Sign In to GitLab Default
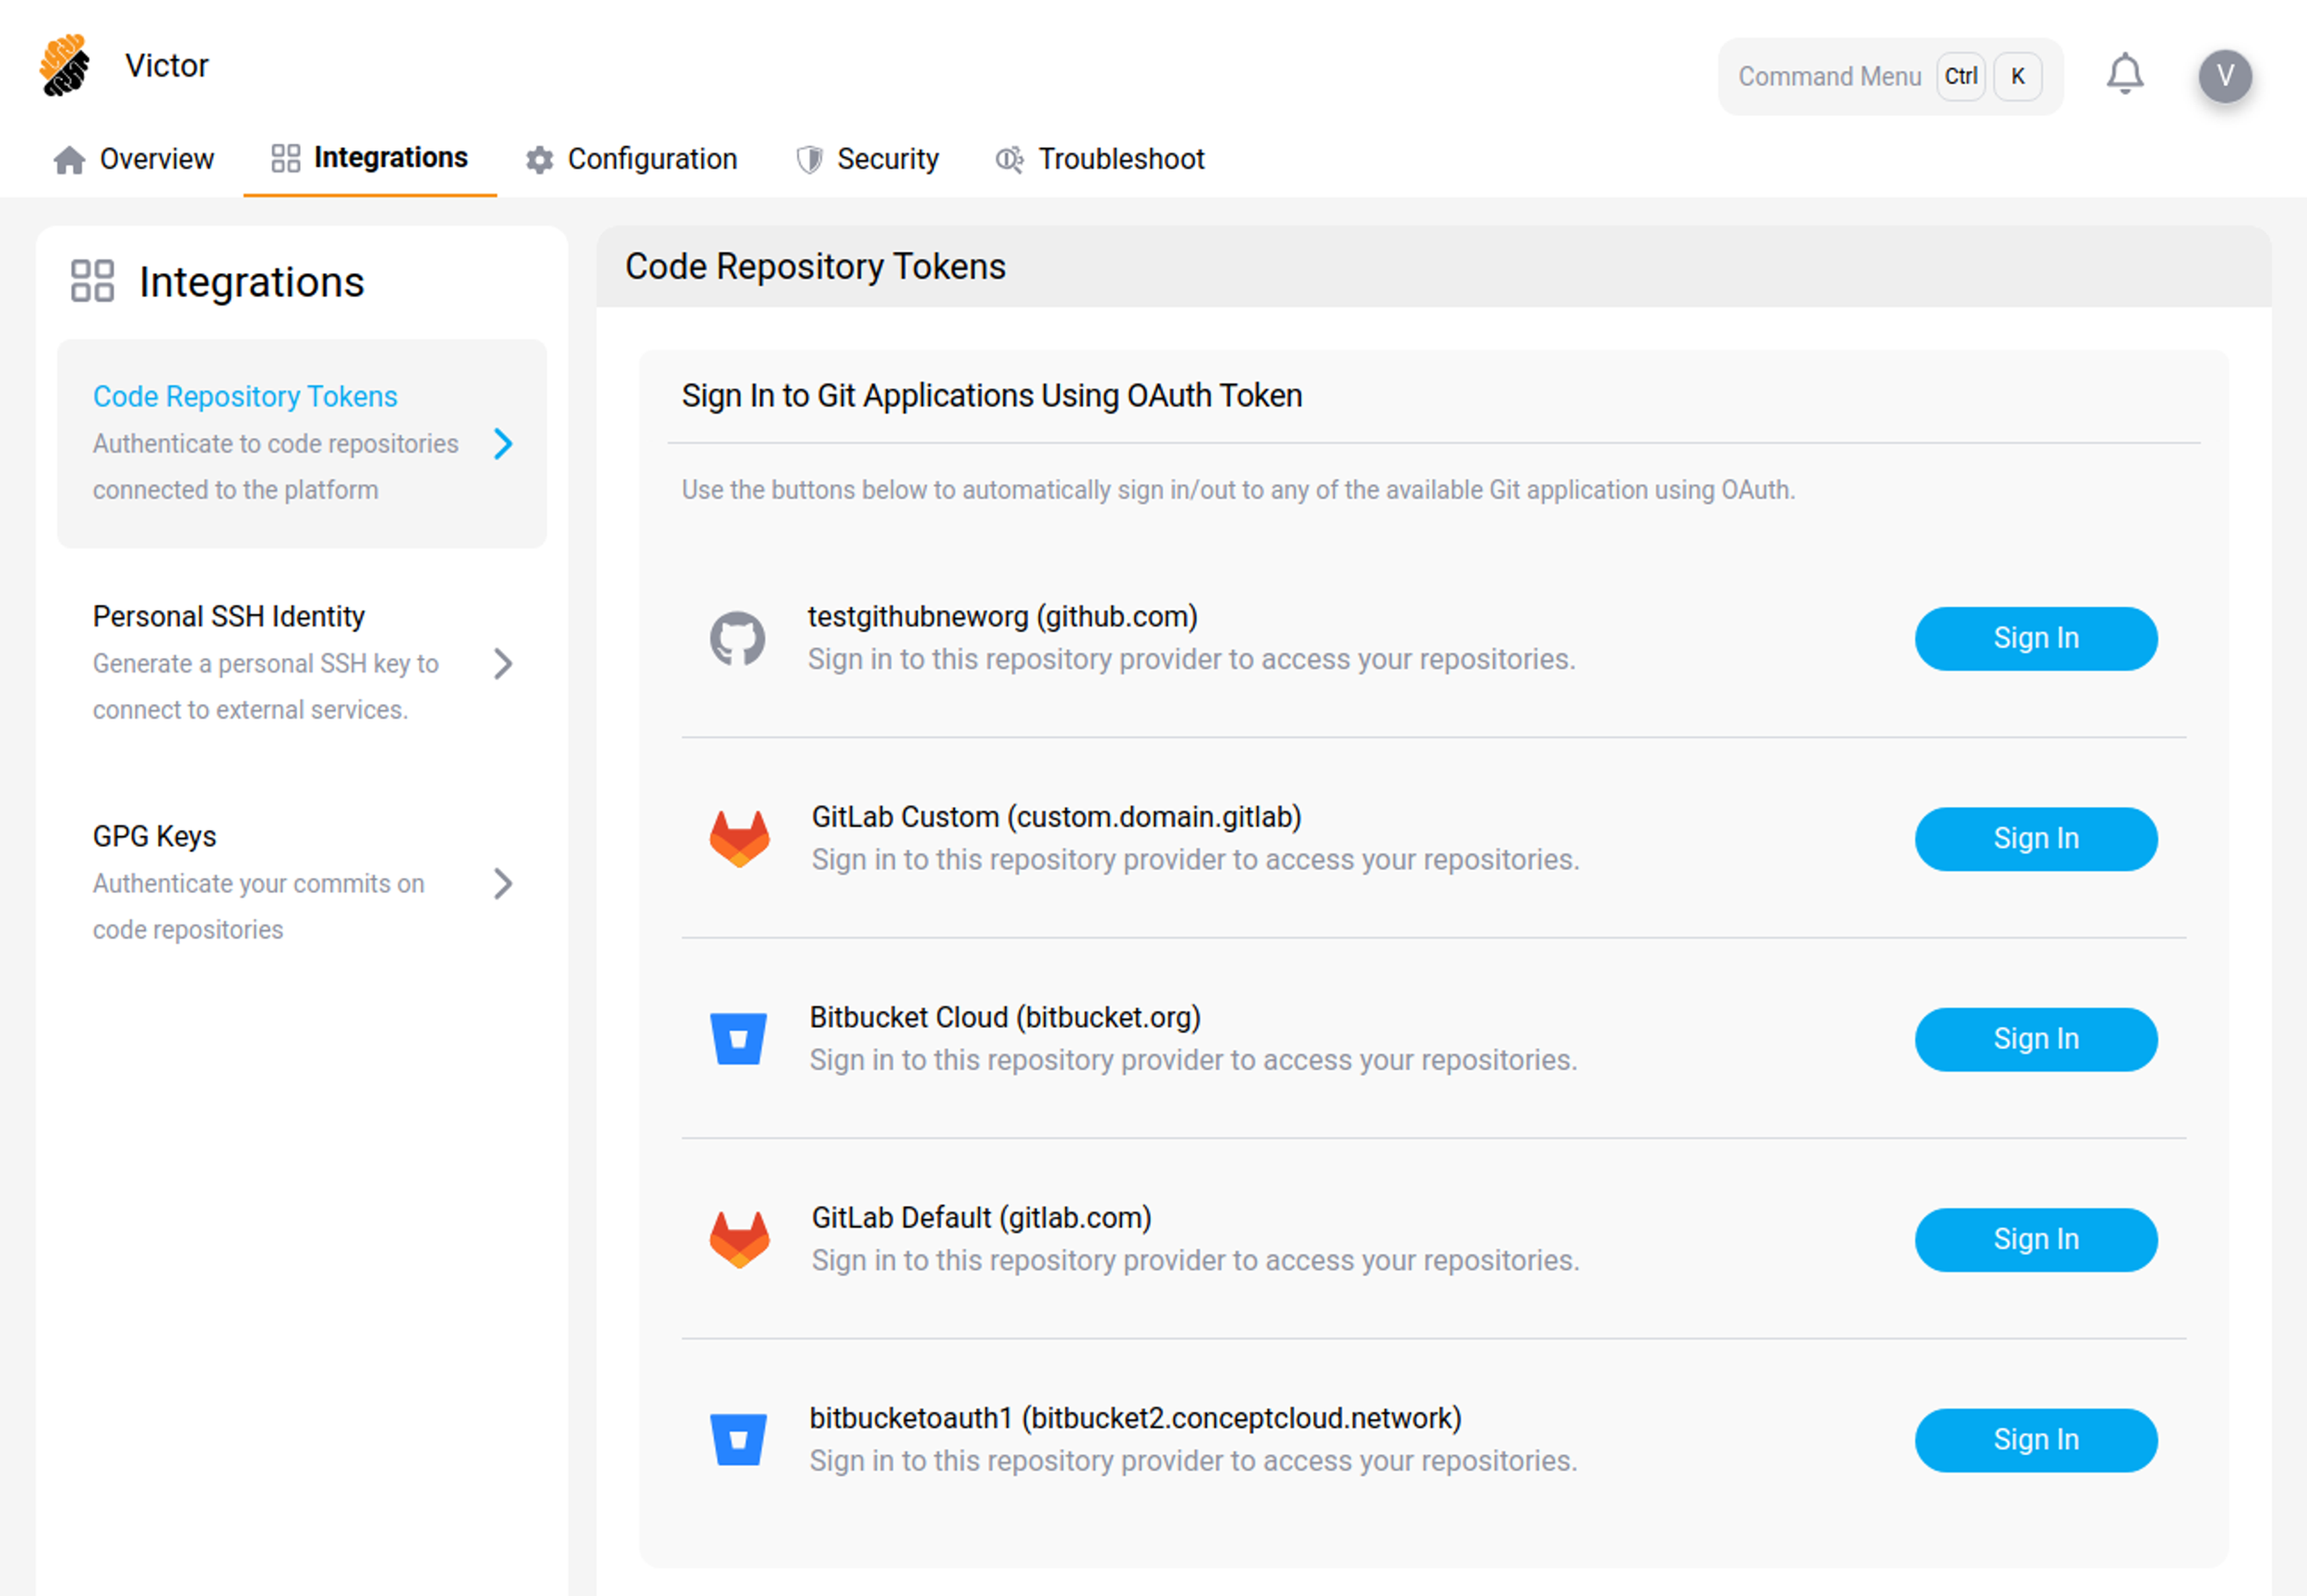2307x1596 pixels. [2035, 1240]
